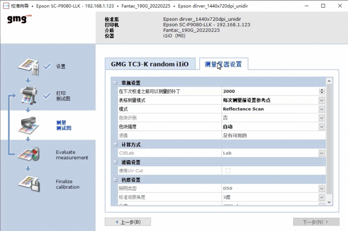This screenshot has height=231, width=348.
Task: Click the 下一步(N) next button
Action: (316, 222)
